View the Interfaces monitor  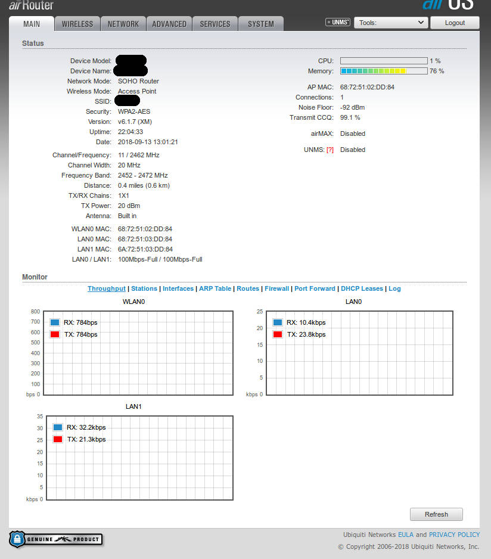[178, 288]
